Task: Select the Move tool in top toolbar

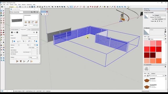Action: click(93, 7)
